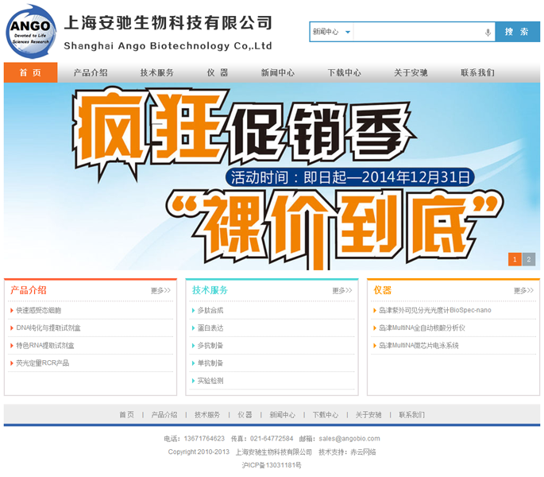The height and width of the screenshot is (477, 544).
Task: Open 新闻中心 in the main navigation
Action: (278, 72)
